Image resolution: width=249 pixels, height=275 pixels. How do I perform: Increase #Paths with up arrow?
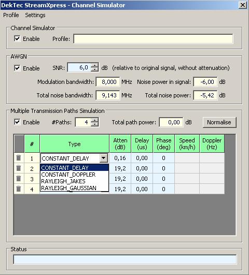pos(95,120)
